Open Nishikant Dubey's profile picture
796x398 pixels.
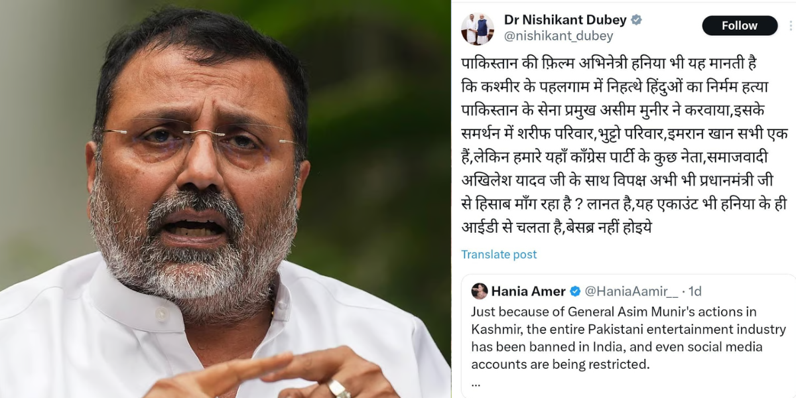coord(477,28)
